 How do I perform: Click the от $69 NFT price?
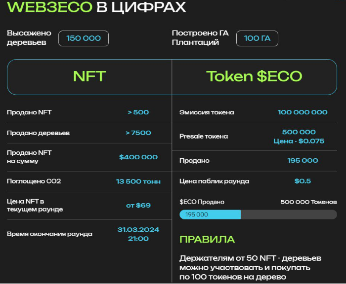[x=138, y=205]
